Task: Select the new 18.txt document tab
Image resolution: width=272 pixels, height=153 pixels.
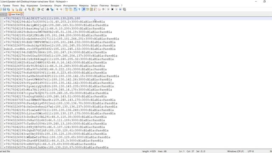Action: [x=15, y=14]
